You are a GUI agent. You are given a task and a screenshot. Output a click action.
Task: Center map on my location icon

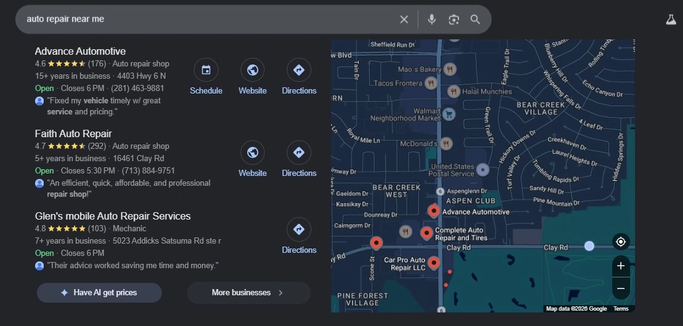point(621,242)
